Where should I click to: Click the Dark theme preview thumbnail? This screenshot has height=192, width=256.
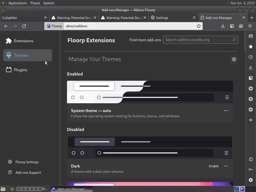pos(150,147)
